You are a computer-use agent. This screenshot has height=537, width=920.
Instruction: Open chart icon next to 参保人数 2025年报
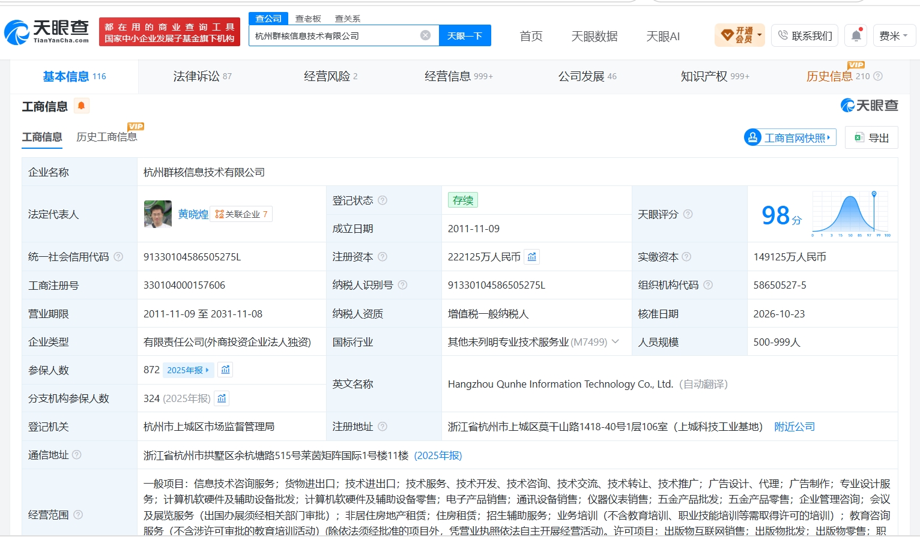tap(225, 370)
